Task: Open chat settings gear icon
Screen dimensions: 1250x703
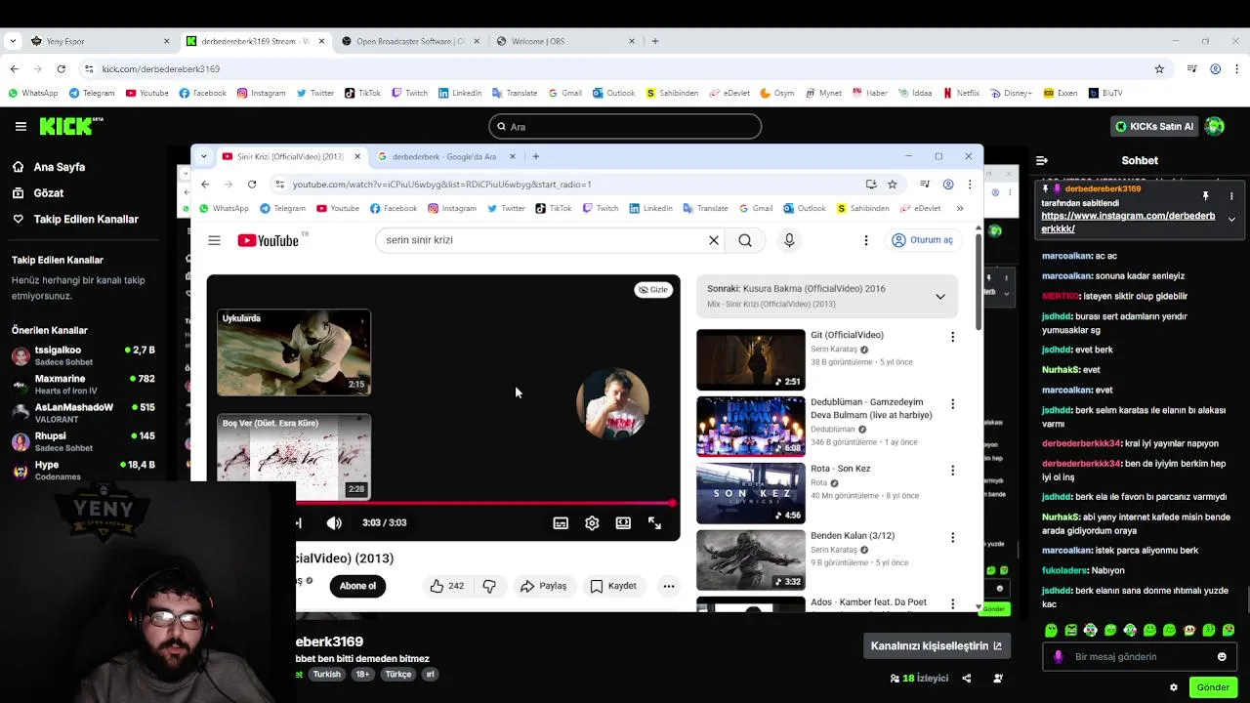Action: [1174, 687]
